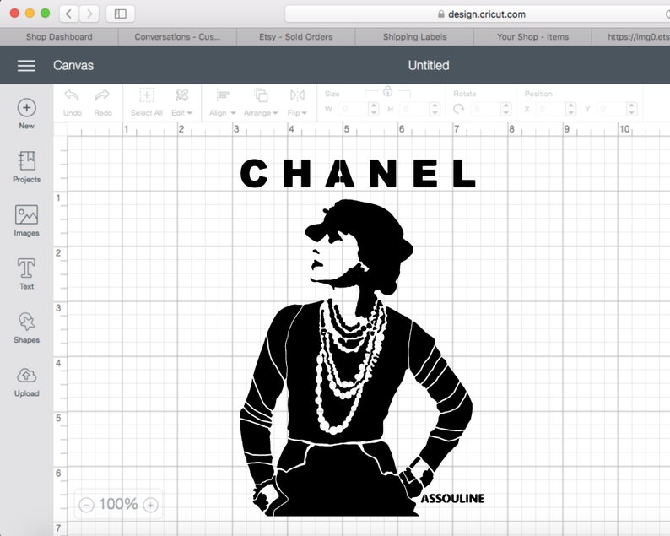Viewport: 670px width, 536px height.
Task: Click Select All in the toolbar
Action: (146, 103)
